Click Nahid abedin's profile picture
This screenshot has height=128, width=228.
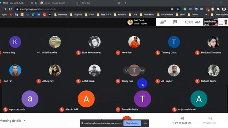[55, 42]
